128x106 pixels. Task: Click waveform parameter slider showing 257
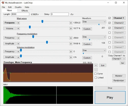[99, 24]
